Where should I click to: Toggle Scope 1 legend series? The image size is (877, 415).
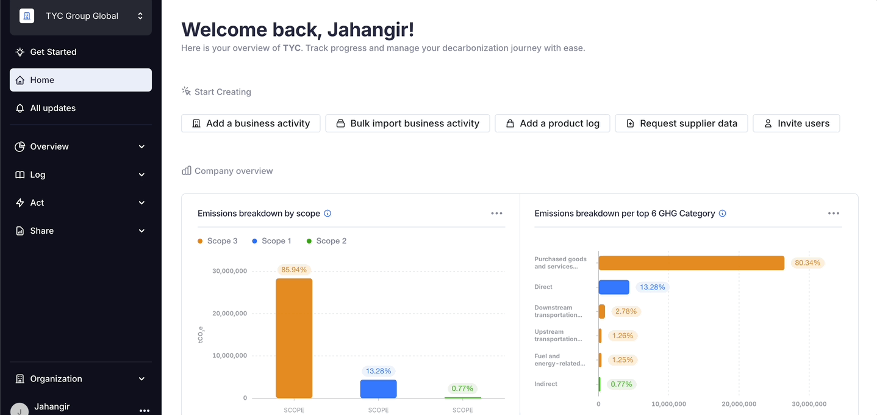coord(271,241)
